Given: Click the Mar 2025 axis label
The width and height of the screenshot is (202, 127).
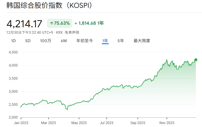Looking at the screenshot, I should click(x=49, y=123).
